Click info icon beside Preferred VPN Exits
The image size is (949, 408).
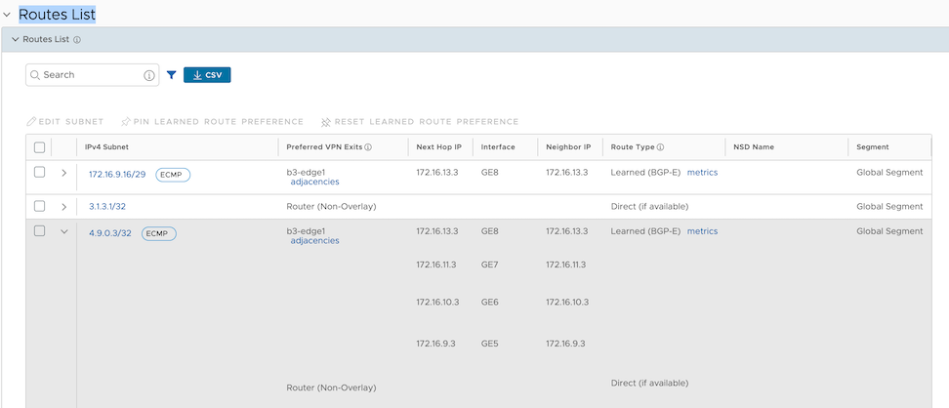[x=368, y=147]
